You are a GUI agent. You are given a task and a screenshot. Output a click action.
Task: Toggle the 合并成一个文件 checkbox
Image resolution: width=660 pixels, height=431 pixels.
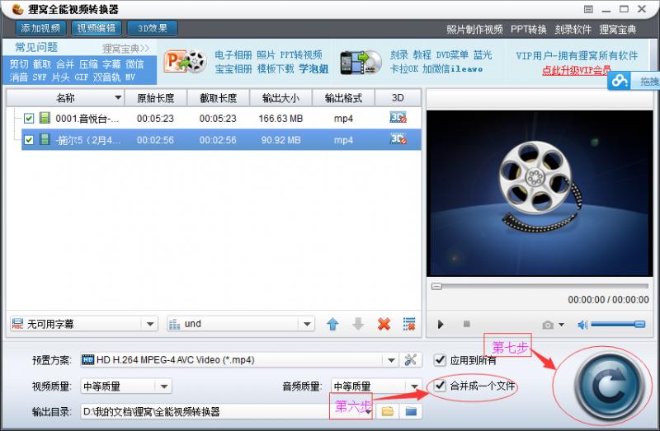(441, 385)
